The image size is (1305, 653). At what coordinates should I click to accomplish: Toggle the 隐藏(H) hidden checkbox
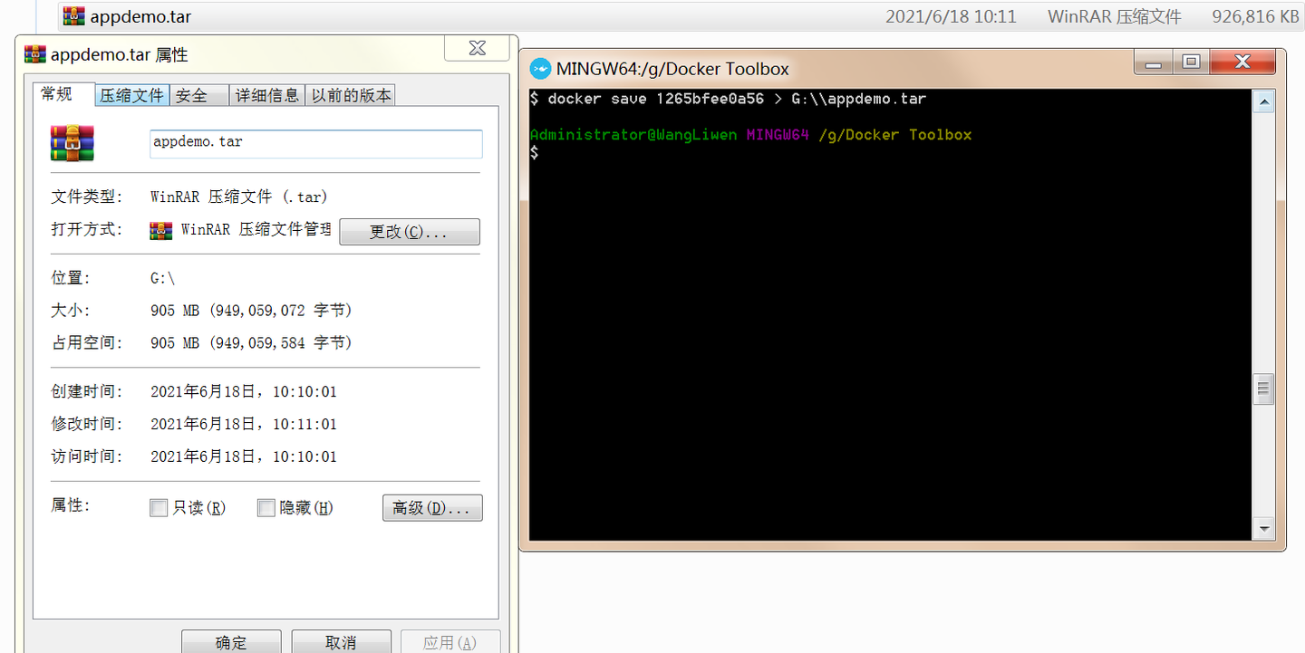pos(266,508)
